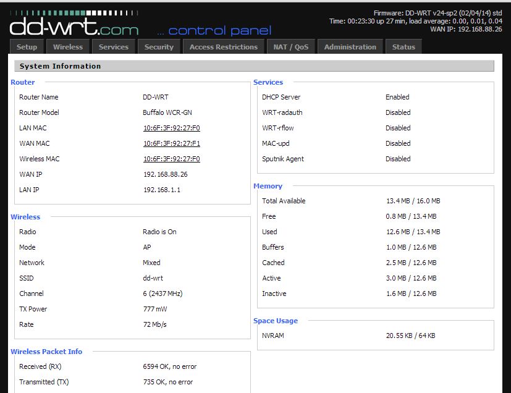Select the Router Name value DD-WRT

click(x=156, y=97)
